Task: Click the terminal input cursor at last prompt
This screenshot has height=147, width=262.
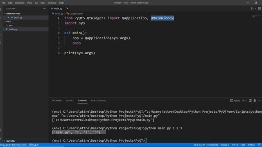Action: click(x=146, y=140)
